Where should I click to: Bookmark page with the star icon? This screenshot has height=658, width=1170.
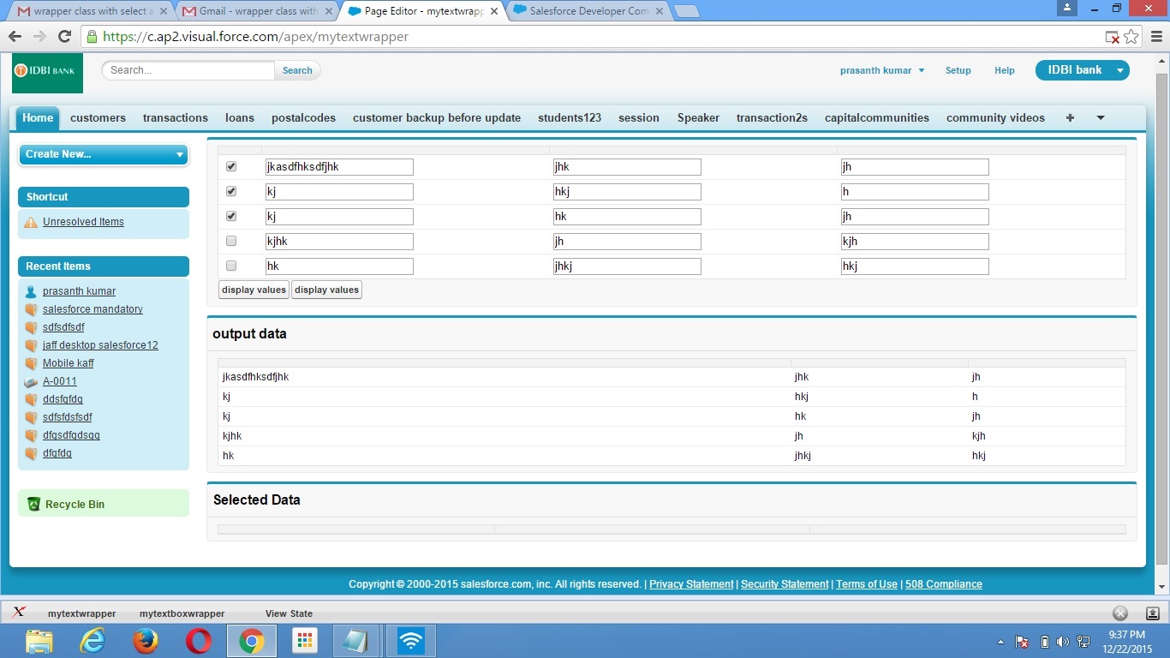click(x=1131, y=37)
